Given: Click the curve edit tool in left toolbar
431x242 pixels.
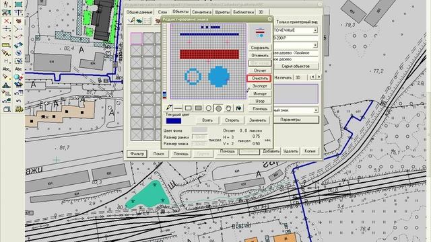Looking at the screenshot, I should pos(6,37).
